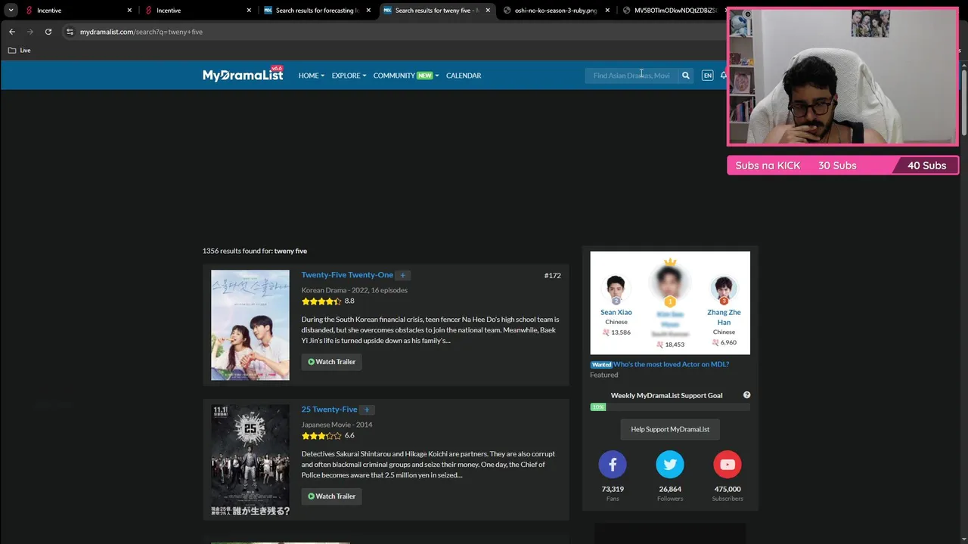Expand the HOME dropdown menu

[x=311, y=76]
